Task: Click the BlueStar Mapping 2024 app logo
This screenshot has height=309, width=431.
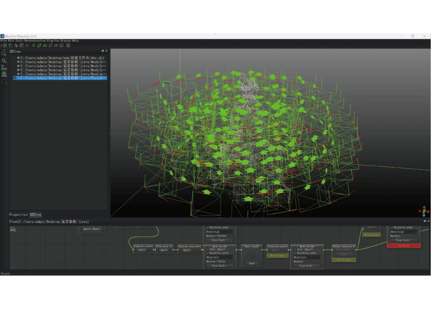Action: click(3, 36)
